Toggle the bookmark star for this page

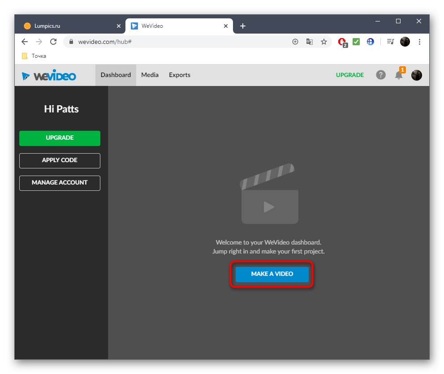324,42
